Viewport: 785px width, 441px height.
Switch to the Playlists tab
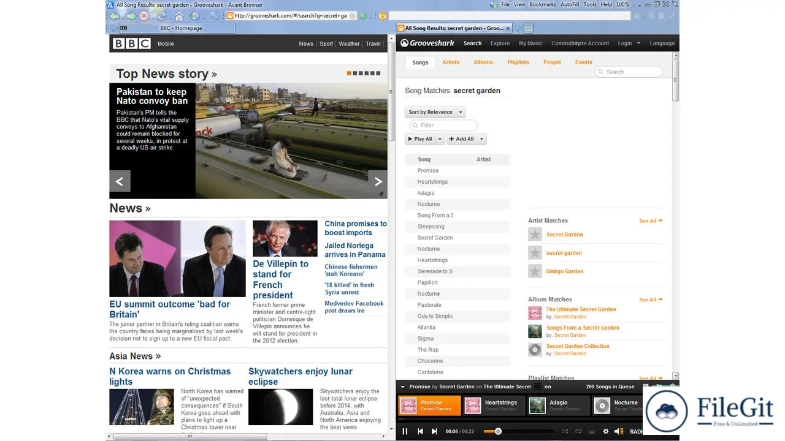(x=518, y=62)
